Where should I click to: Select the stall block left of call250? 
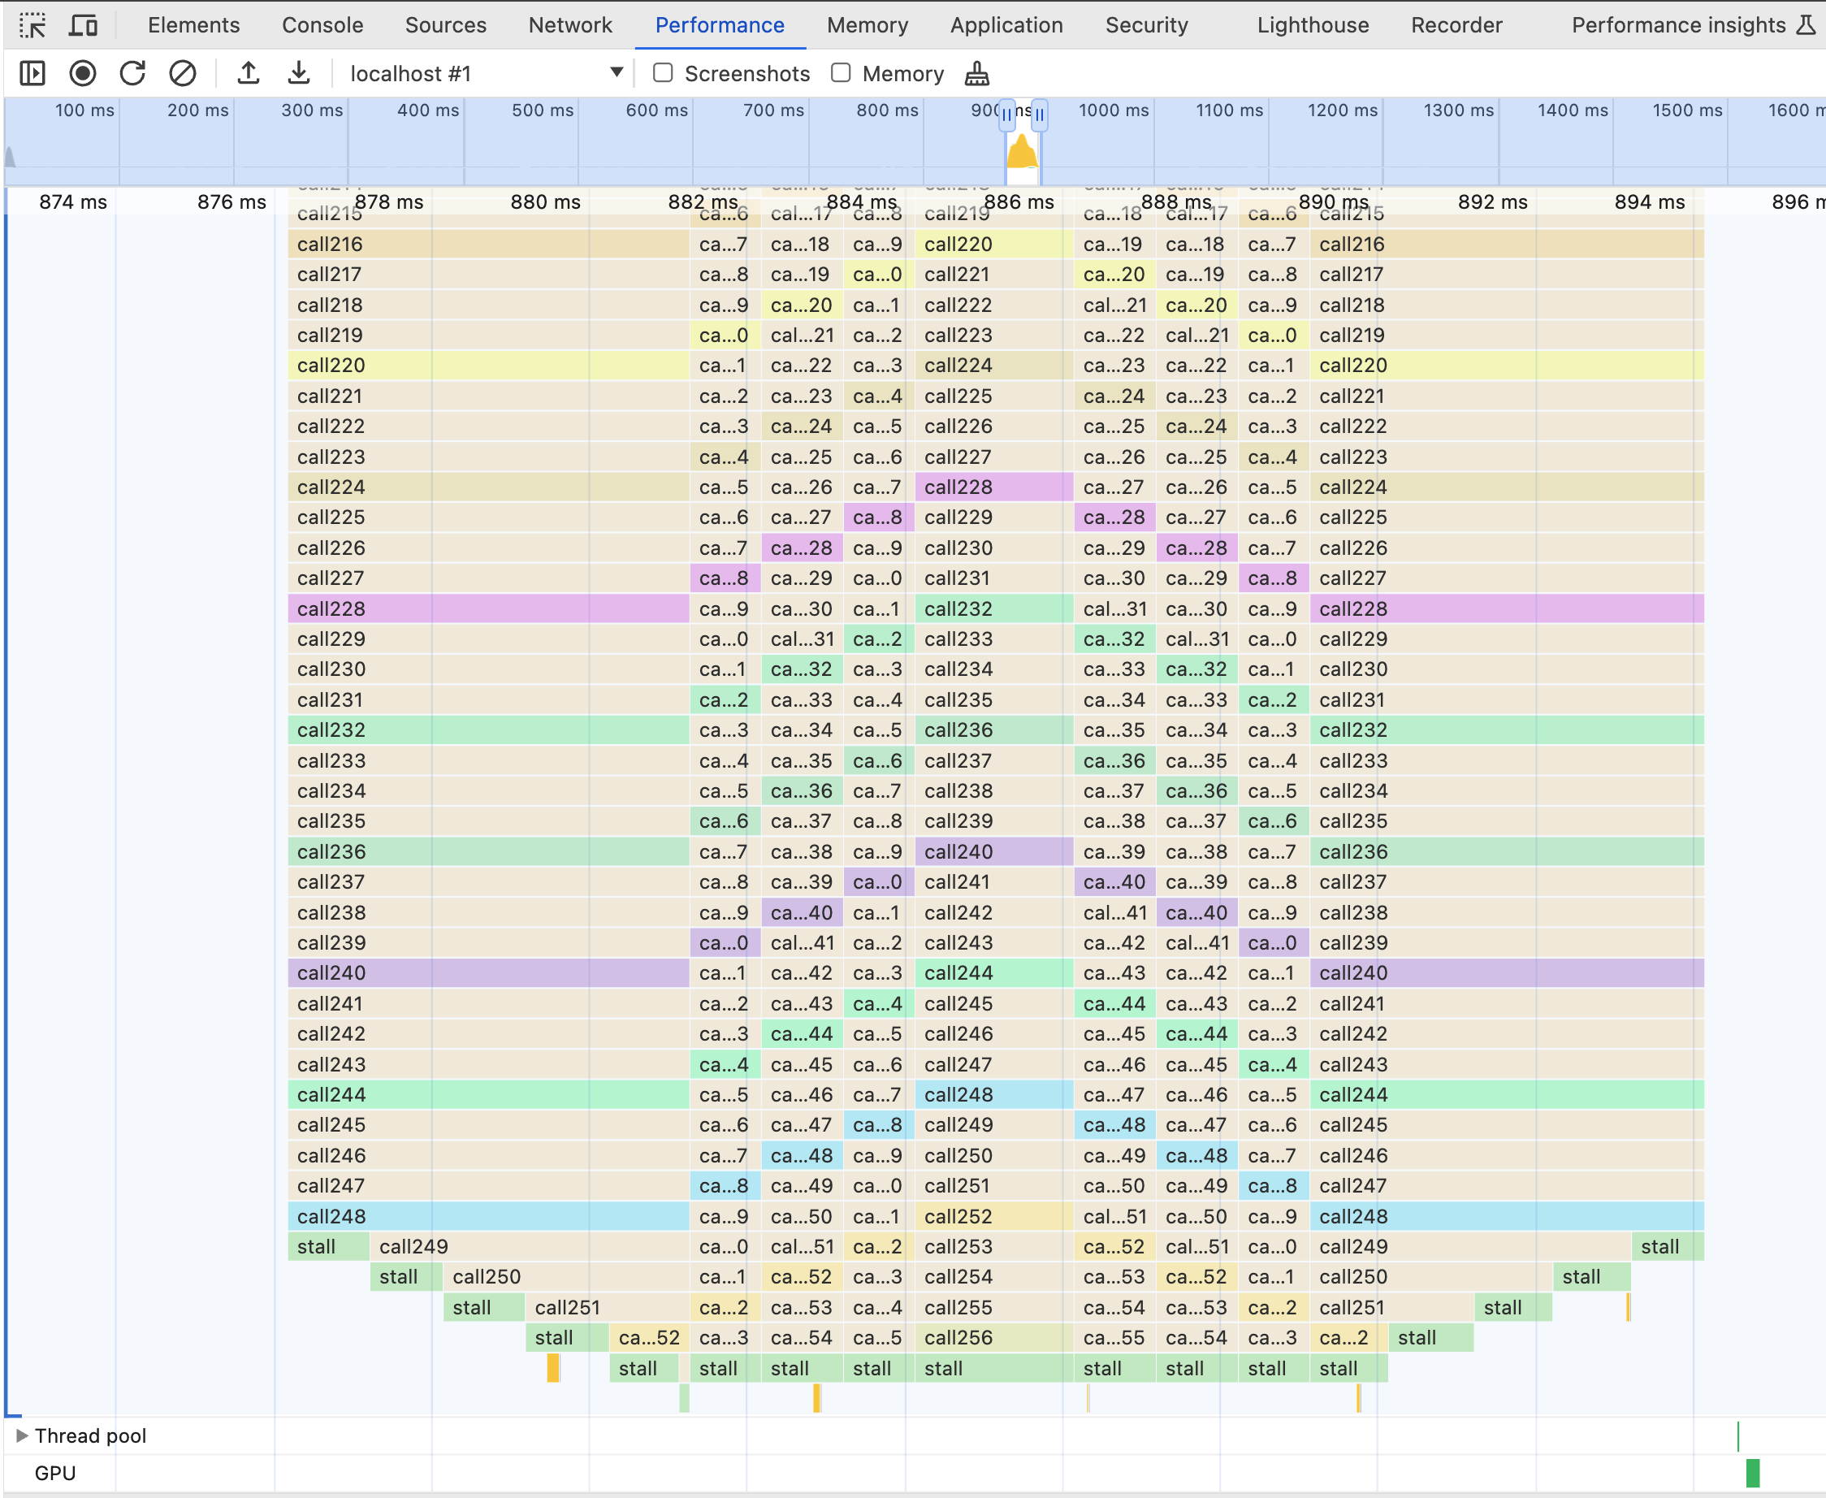(406, 1276)
